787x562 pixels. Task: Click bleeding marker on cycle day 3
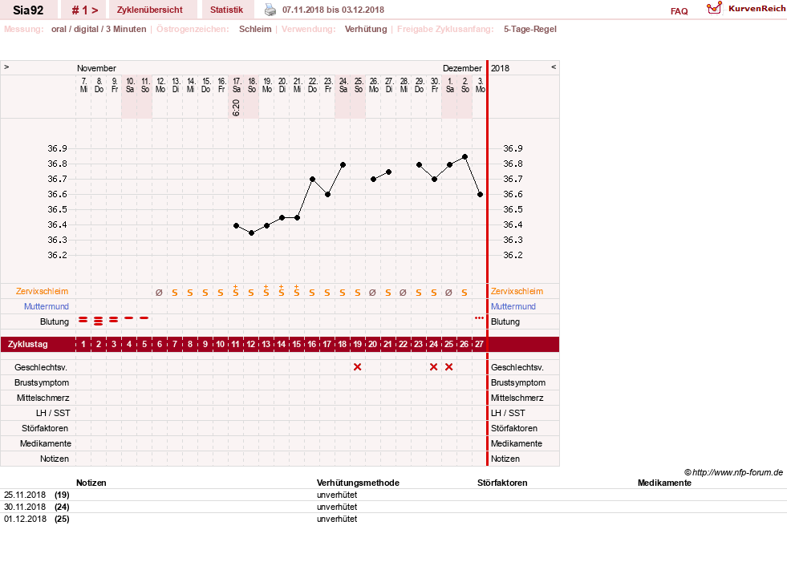[113, 320]
